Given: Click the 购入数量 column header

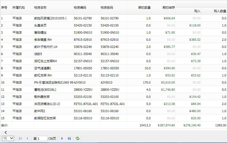Looking at the screenshot, I should (x=220, y=11).
